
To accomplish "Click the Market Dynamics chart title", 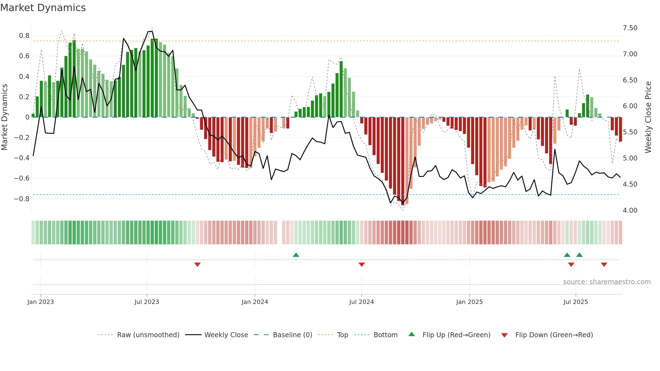I will [x=43, y=8].
